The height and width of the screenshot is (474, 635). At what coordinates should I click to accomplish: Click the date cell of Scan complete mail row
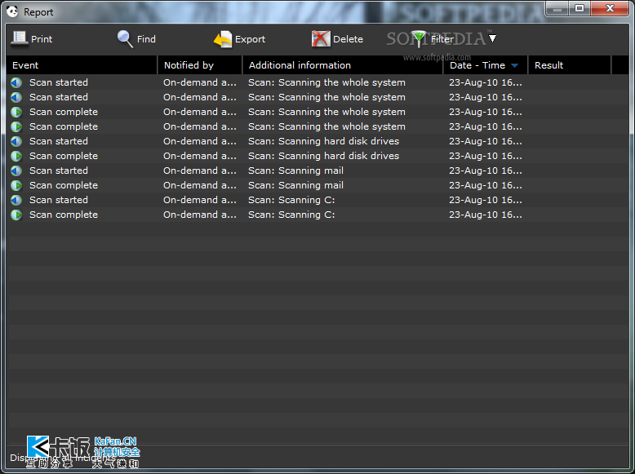coord(486,185)
